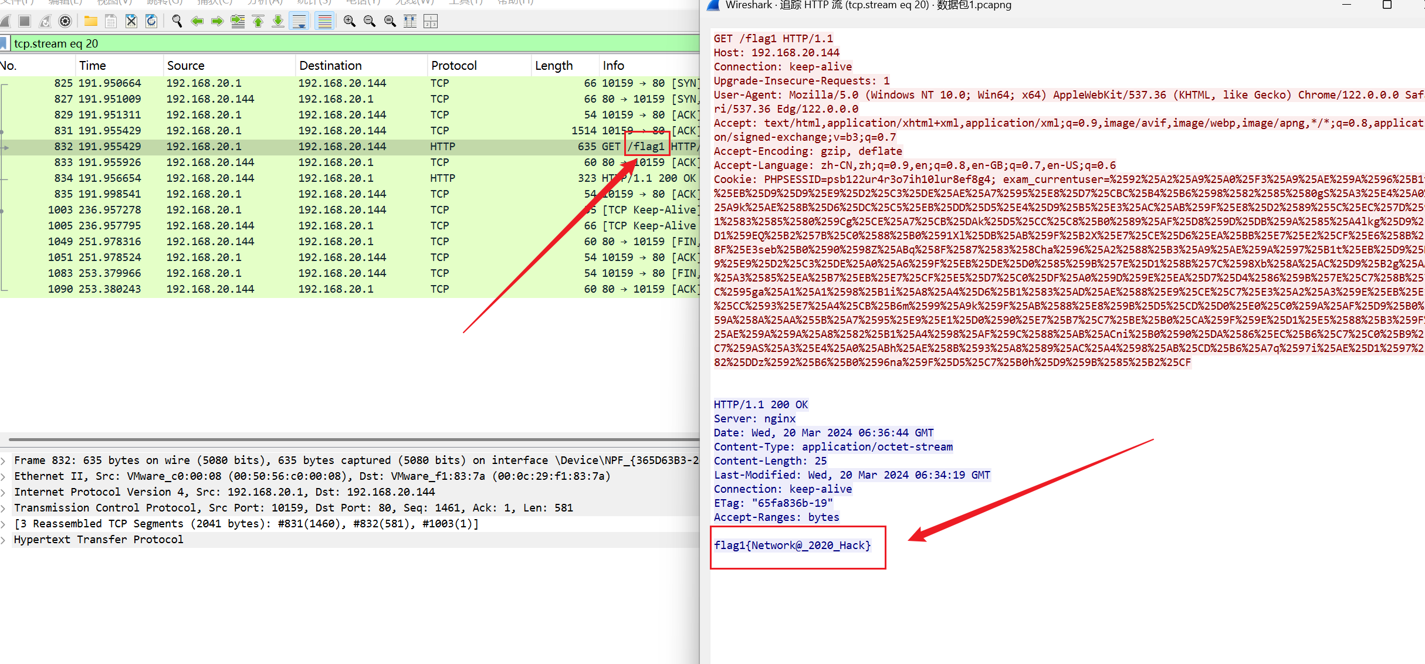Select packet 834 HTTP 200 OK row
1425x664 pixels.
[352, 178]
